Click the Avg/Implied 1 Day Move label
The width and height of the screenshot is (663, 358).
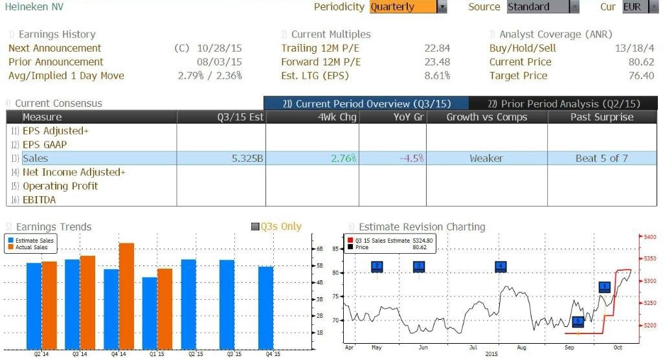pos(67,76)
